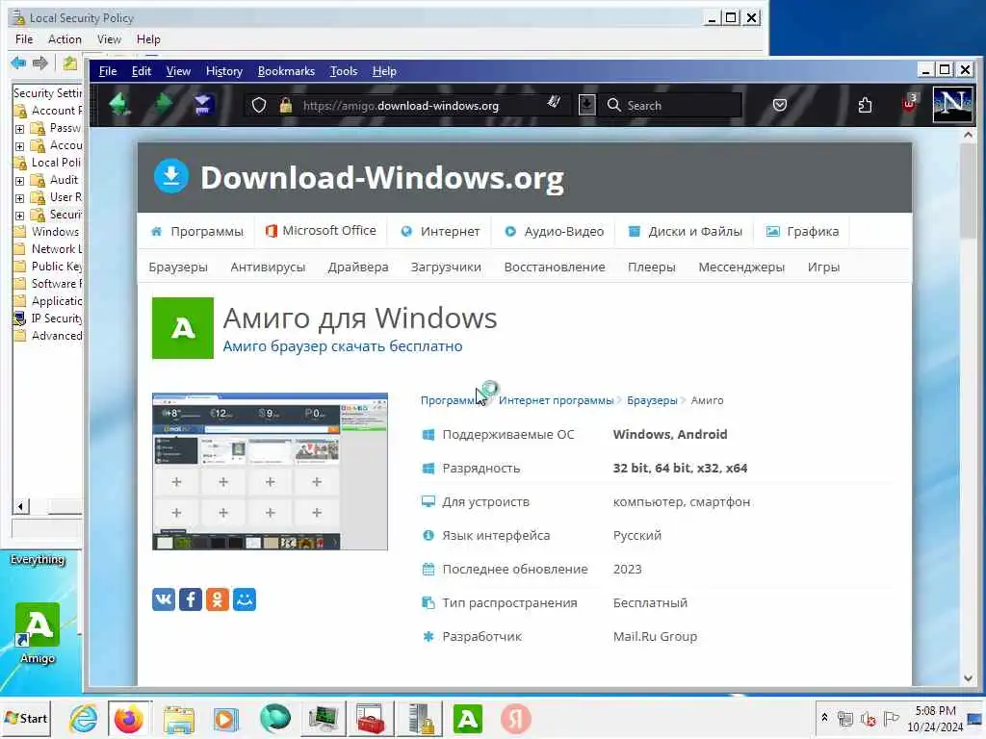Screen dimensions: 986x739
Task: Open tracking protection shield in address bar
Action: [259, 105]
